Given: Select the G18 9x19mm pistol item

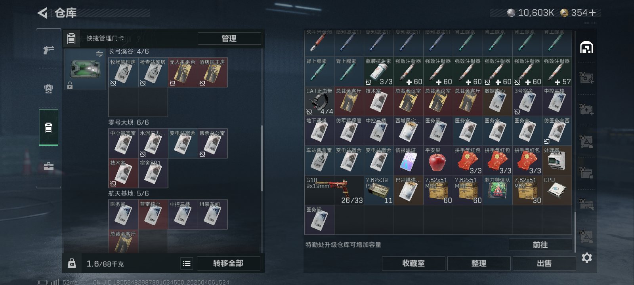Looking at the screenshot, I should 334,190.
